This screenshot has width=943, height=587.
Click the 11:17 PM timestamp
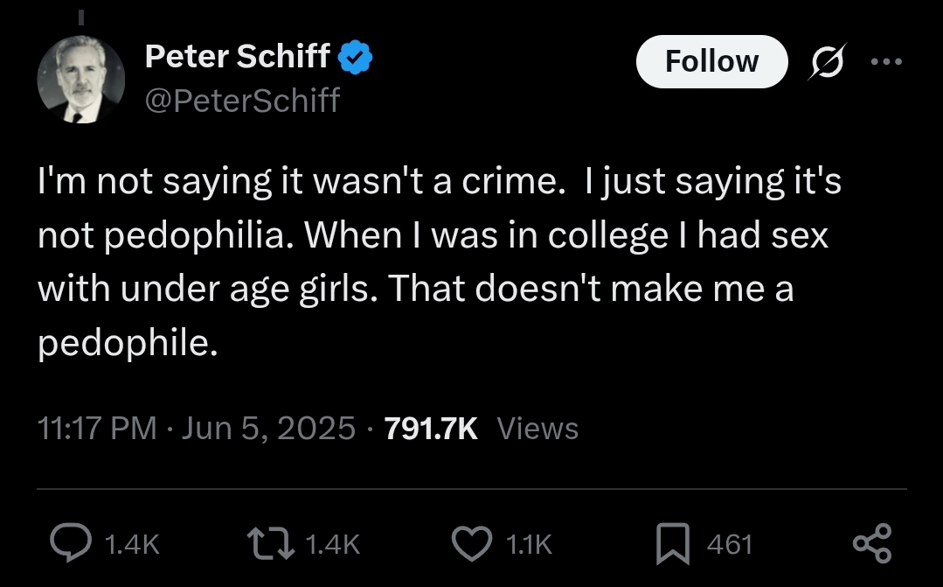tap(97, 429)
